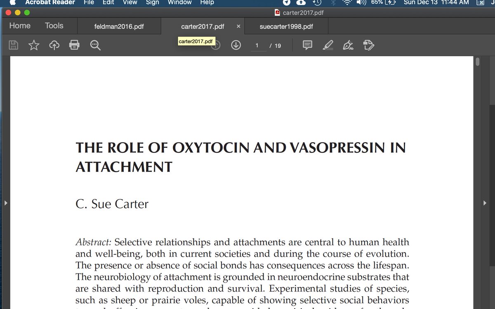The height and width of the screenshot is (309, 495).
Task: Click the word ATTACHMENT in the paper title
Action: (x=124, y=167)
